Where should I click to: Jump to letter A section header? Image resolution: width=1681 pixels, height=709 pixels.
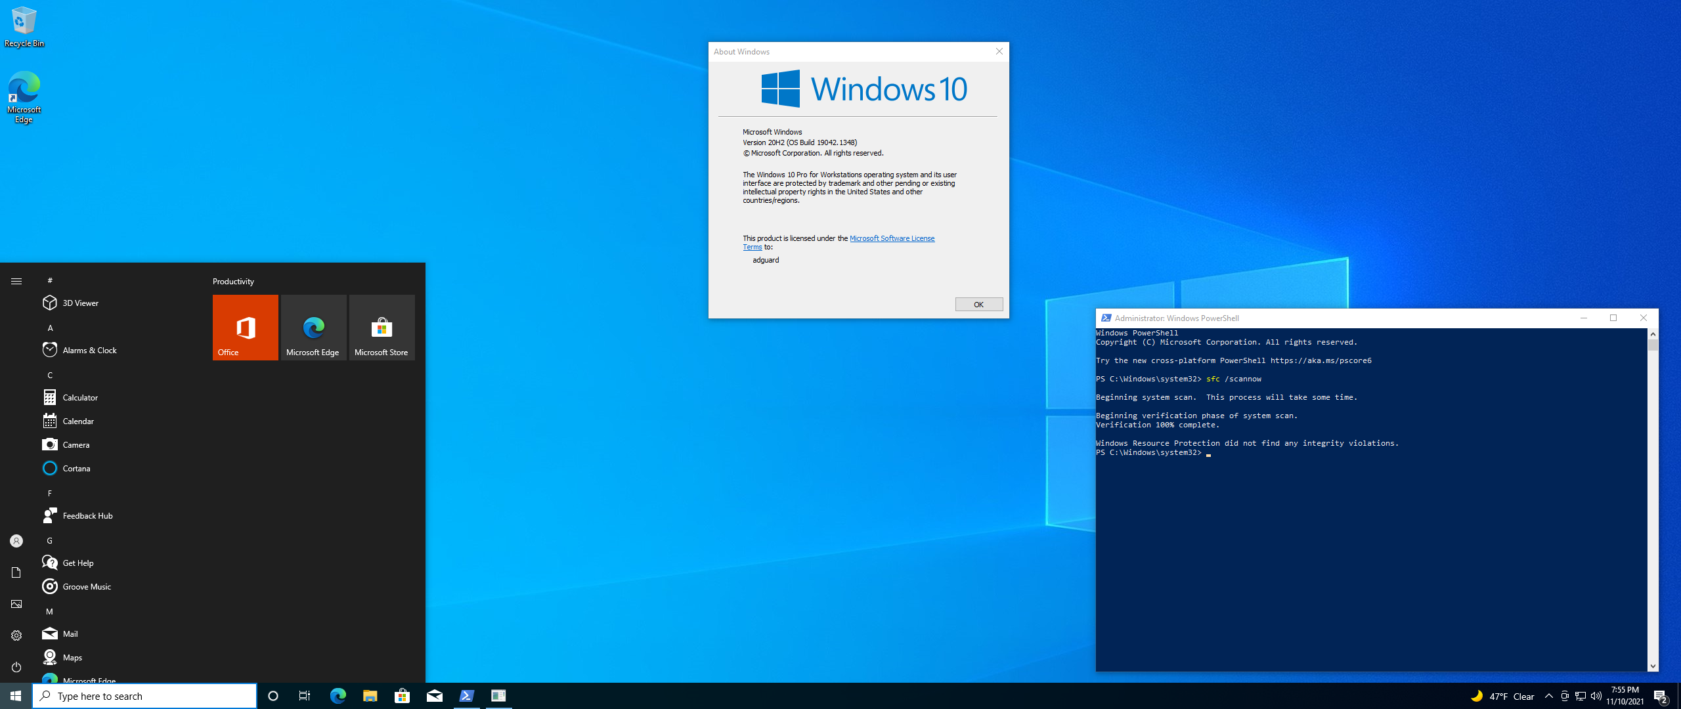point(50,328)
